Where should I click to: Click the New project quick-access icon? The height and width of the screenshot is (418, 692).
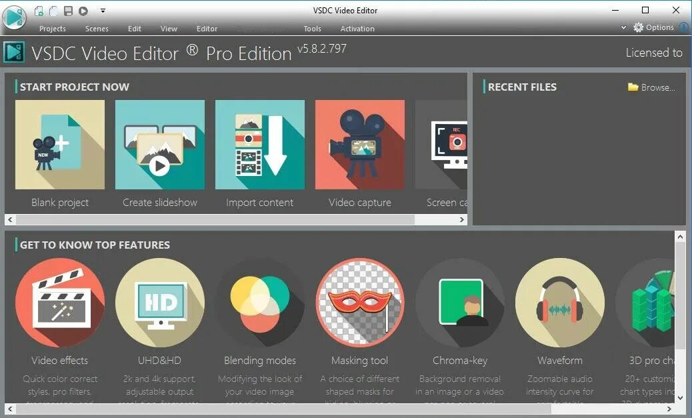39,11
